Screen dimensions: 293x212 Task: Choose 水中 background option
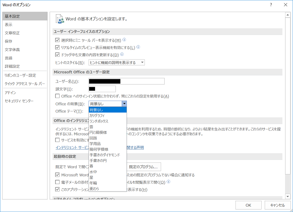click(x=108, y=172)
